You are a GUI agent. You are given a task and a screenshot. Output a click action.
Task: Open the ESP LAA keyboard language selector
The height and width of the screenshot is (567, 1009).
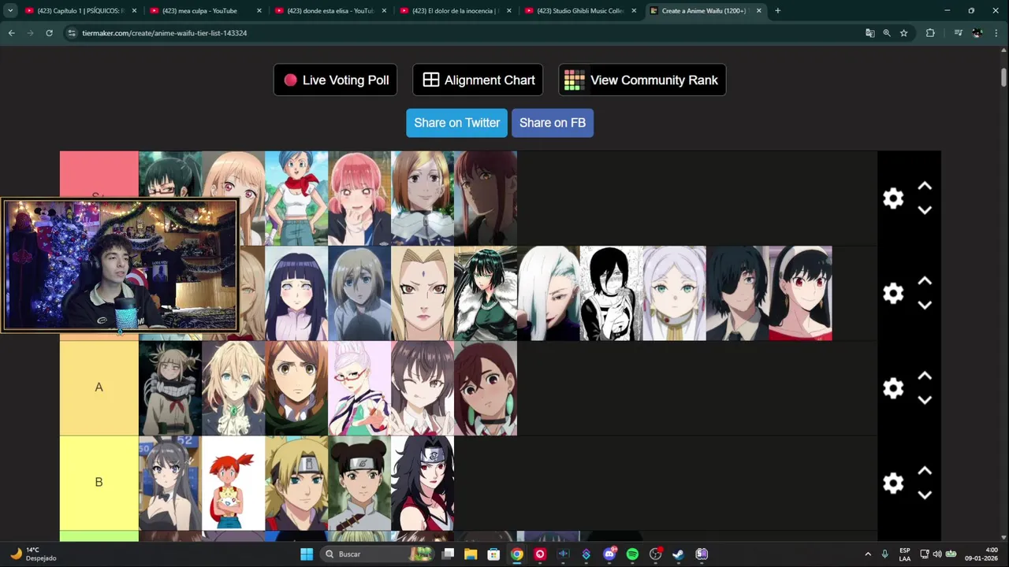(x=905, y=554)
